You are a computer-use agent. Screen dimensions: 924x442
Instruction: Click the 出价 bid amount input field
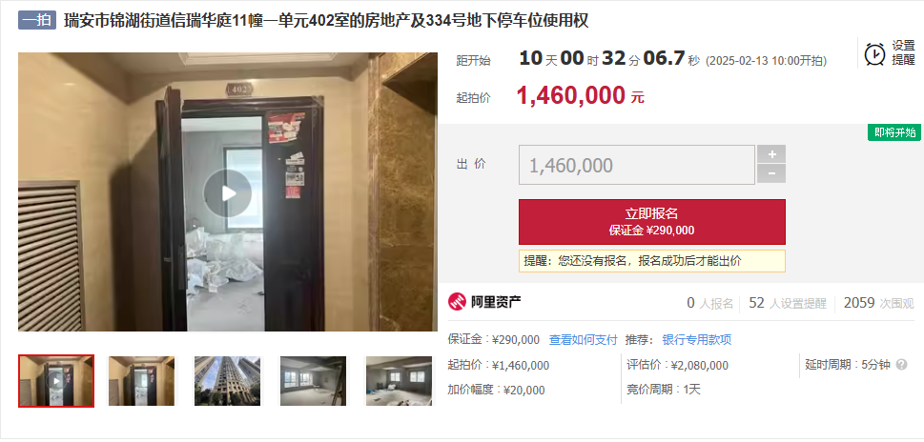[636, 165]
